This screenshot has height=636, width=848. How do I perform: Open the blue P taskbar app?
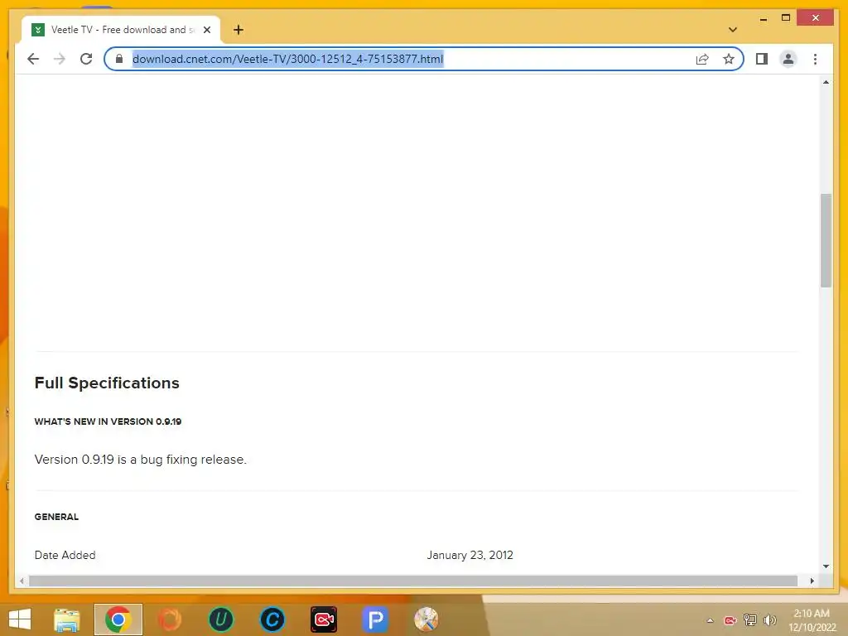tap(375, 619)
